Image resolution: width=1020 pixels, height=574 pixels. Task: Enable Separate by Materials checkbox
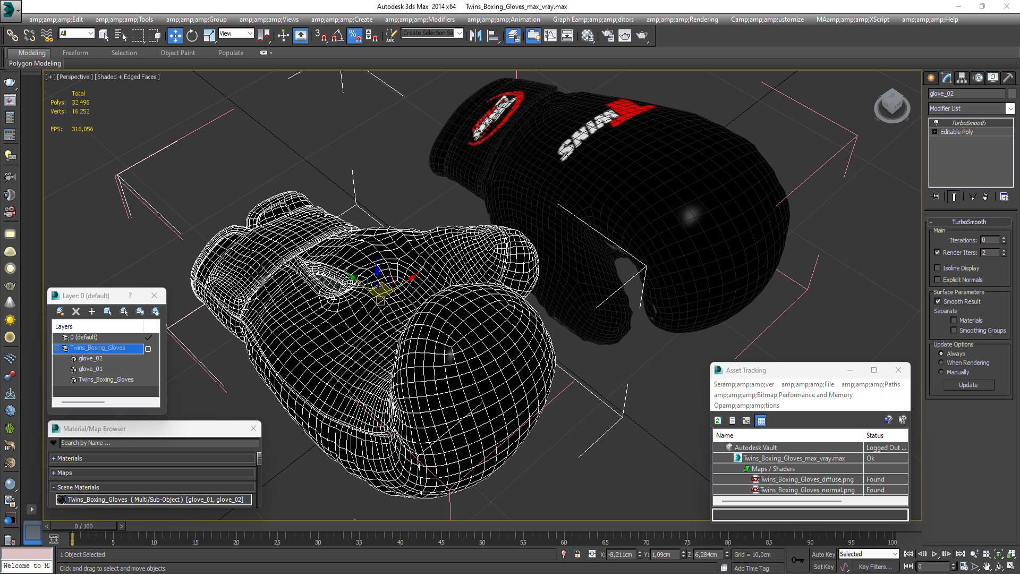click(954, 320)
